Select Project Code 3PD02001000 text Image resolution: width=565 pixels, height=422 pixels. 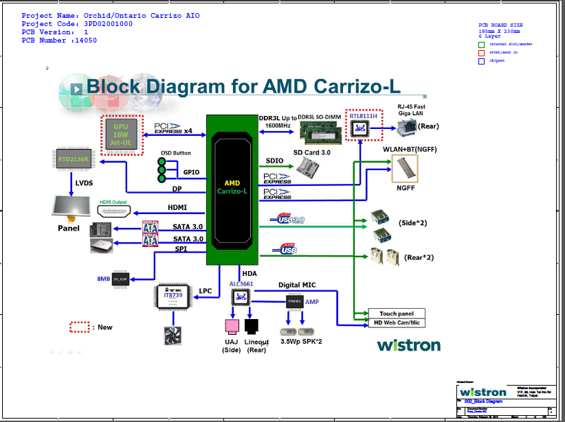pyautogui.click(x=77, y=24)
